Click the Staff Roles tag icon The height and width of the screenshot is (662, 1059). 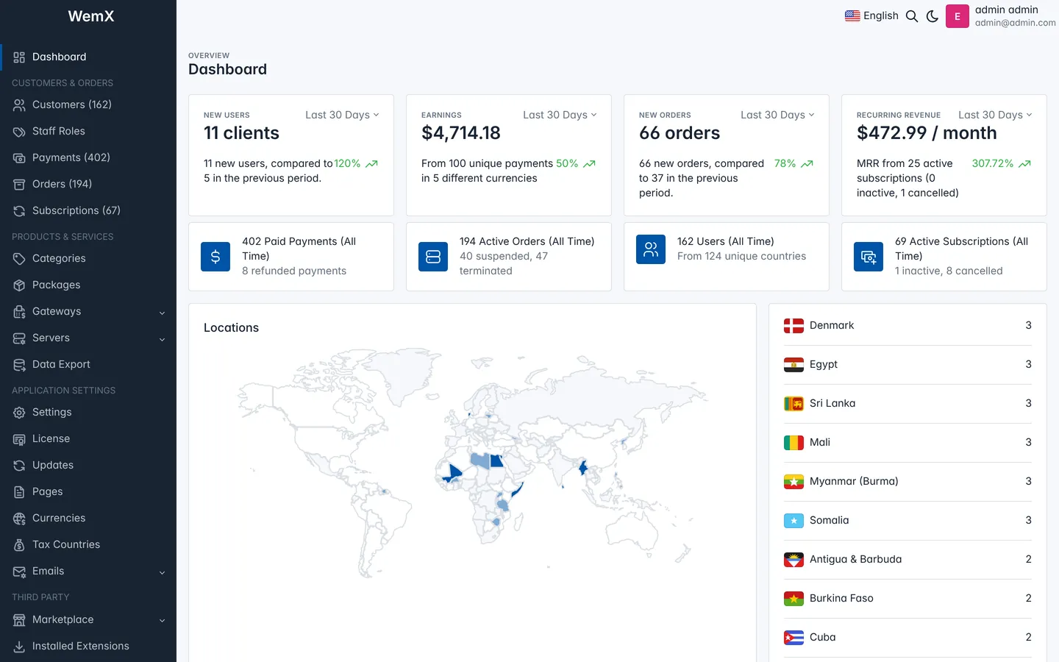(19, 132)
